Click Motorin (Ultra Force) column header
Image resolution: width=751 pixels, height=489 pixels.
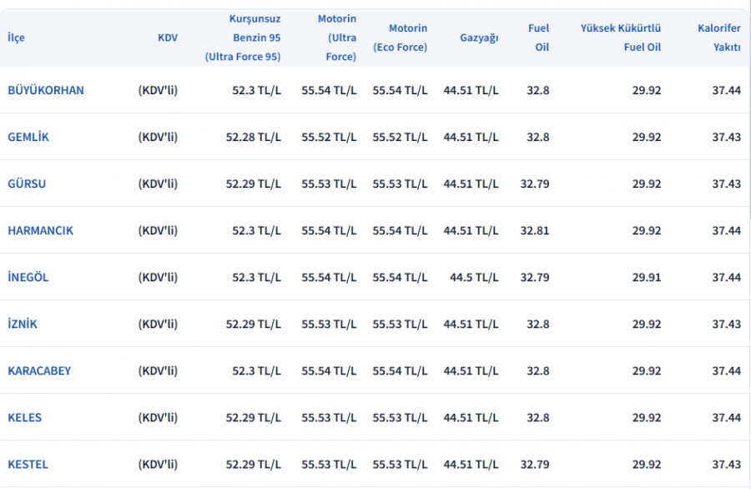[337, 38]
